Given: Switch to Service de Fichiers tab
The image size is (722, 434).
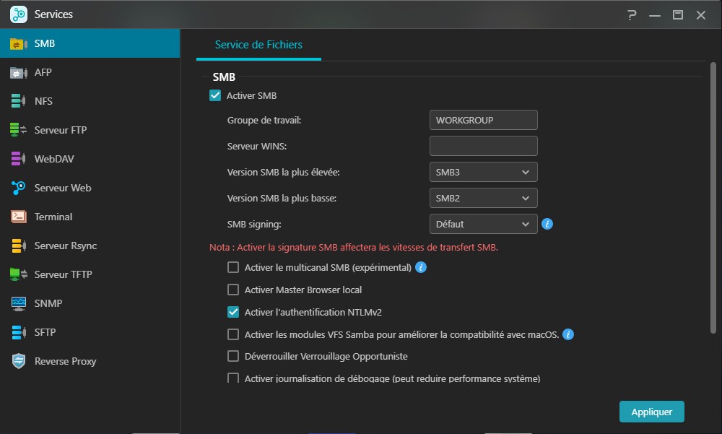Looking at the screenshot, I should click(x=258, y=45).
